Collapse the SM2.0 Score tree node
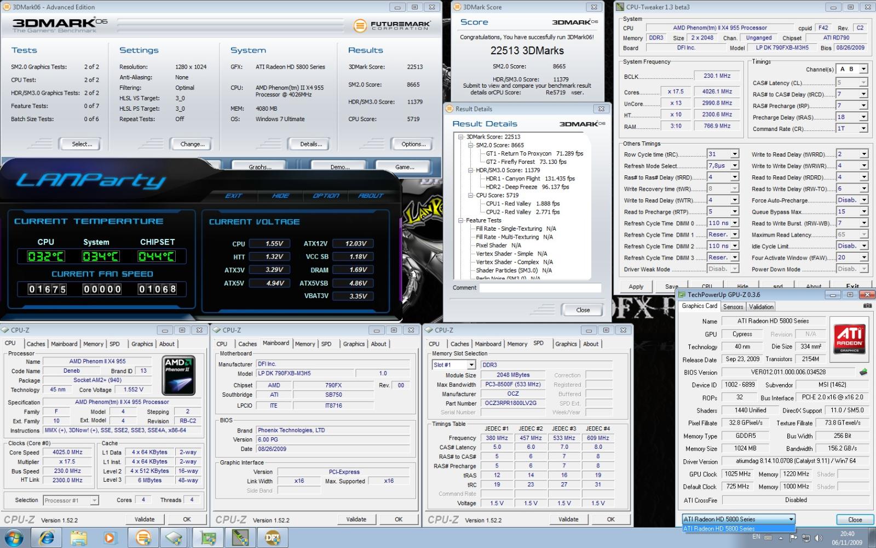This screenshot has height=548, width=876. [470, 145]
